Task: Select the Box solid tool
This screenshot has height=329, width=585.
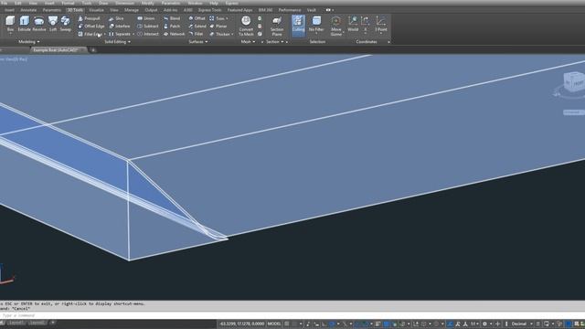Action: point(10,23)
